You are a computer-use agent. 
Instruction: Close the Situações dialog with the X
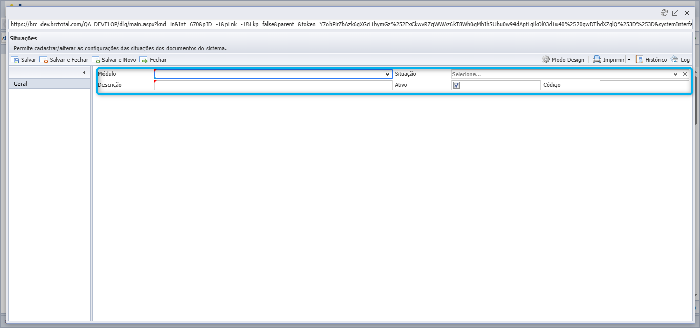point(687,13)
